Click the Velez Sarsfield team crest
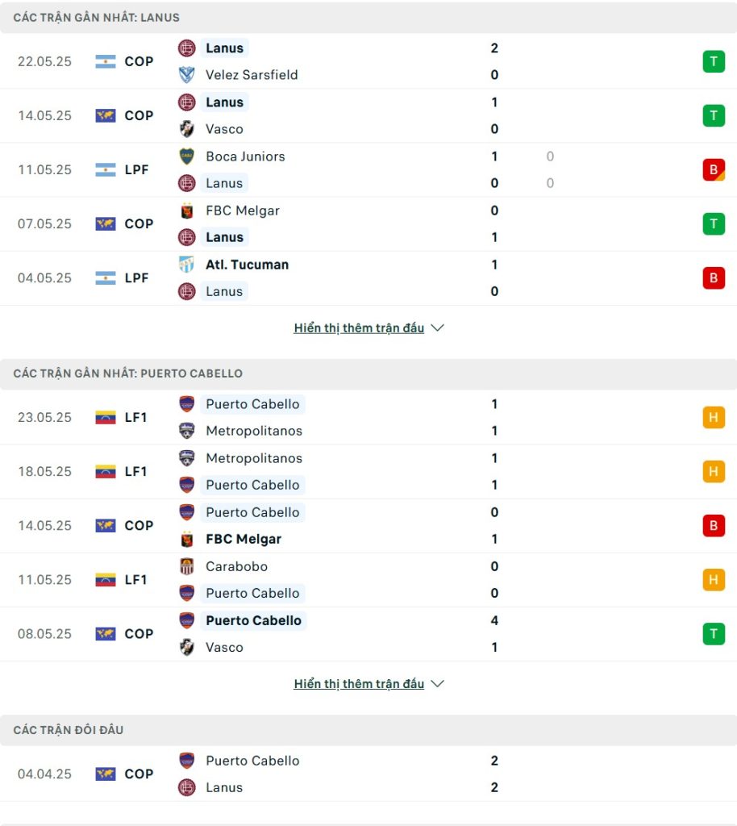The width and height of the screenshot is (737, 826). click(x=186, y=75)
